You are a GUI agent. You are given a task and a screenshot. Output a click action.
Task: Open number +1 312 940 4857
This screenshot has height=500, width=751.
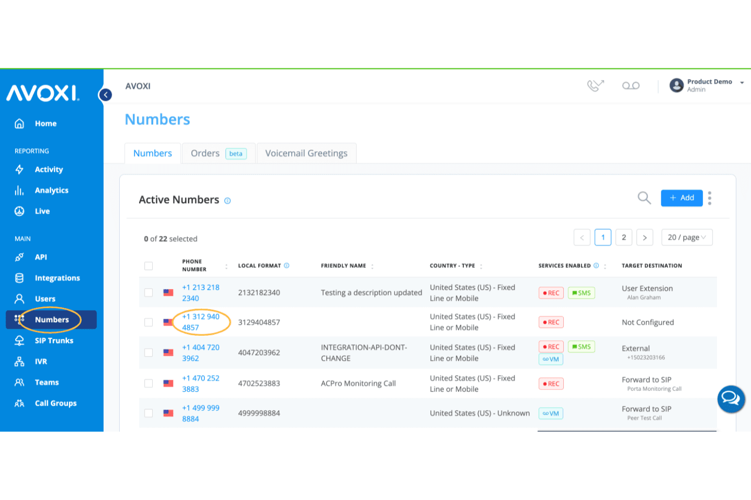point(201,322)
